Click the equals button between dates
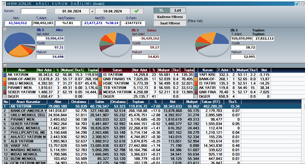 tap(92, 11)
